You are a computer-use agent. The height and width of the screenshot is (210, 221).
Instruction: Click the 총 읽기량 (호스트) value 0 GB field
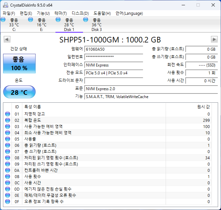click(x=202, y=49)
